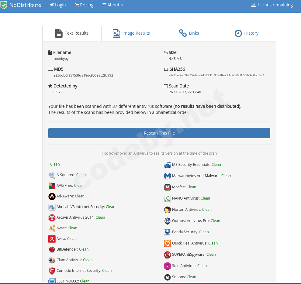Click the Ad-Aware antivirus icon
301x284 pixels.
pyautogui.click(x=52, y=196)
